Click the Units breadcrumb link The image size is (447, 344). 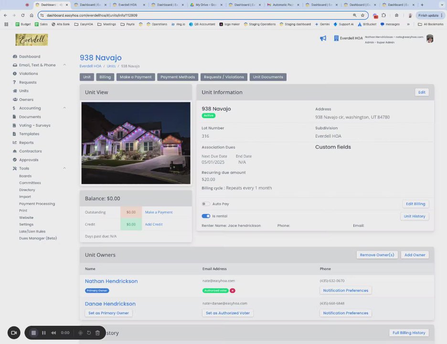coord(111,66)
